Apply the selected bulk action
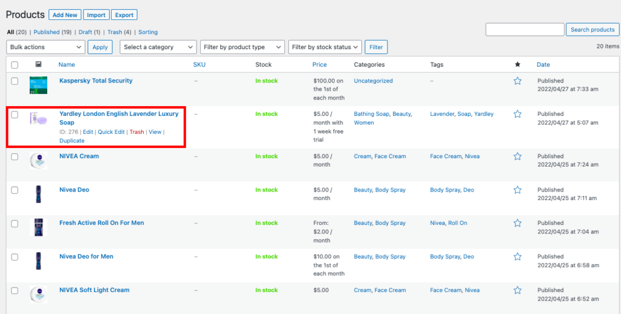Screen dimensions: 621x314 click(100, 47)
